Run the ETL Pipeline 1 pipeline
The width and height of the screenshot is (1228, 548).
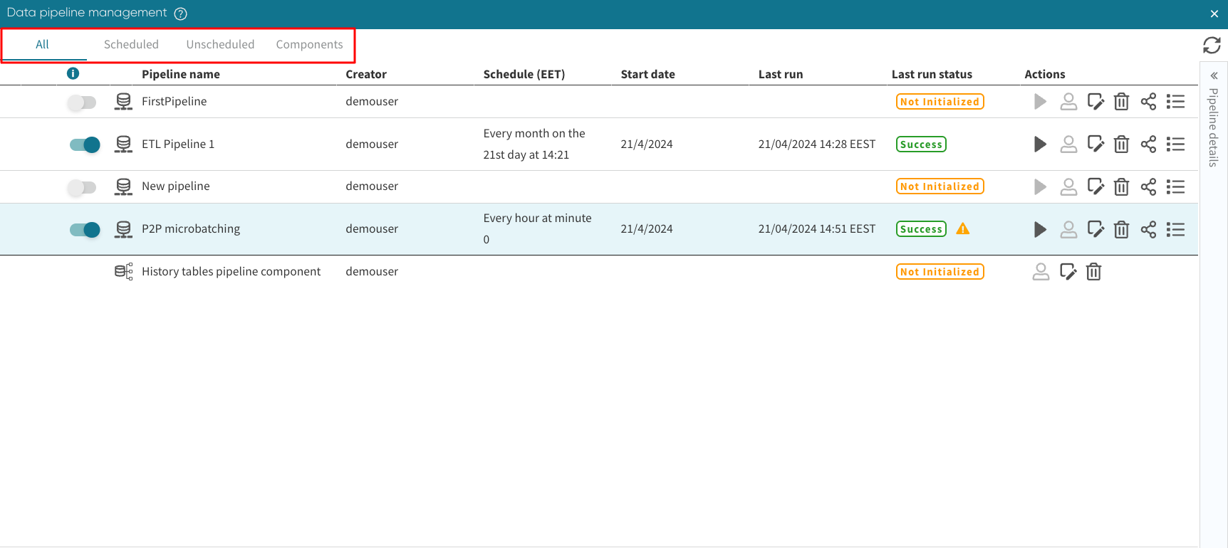pyautogui.click(x=1040, y=144)
